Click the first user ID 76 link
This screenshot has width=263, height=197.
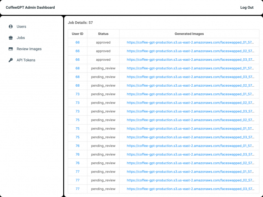(x=77, y=146)
